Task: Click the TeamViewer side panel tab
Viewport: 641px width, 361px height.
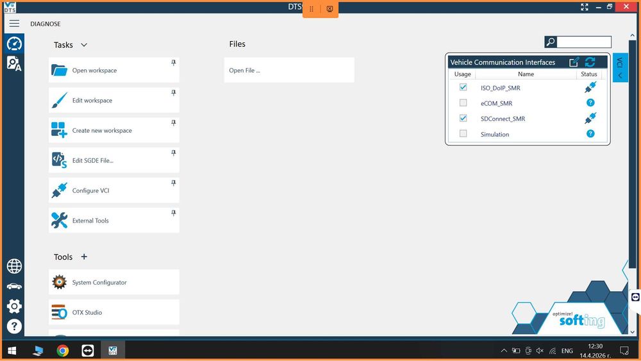Action: click(x=635, y=298)
